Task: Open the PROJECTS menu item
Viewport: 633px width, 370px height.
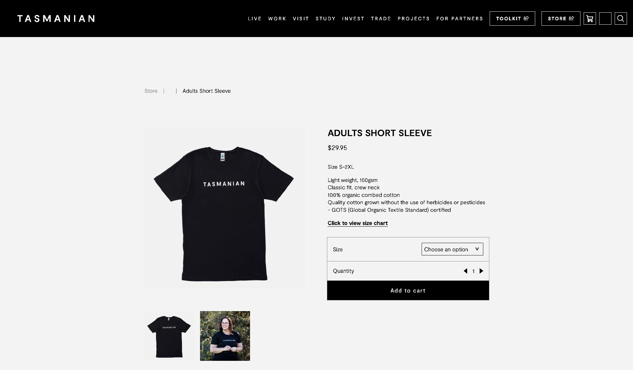Action: 414,19
